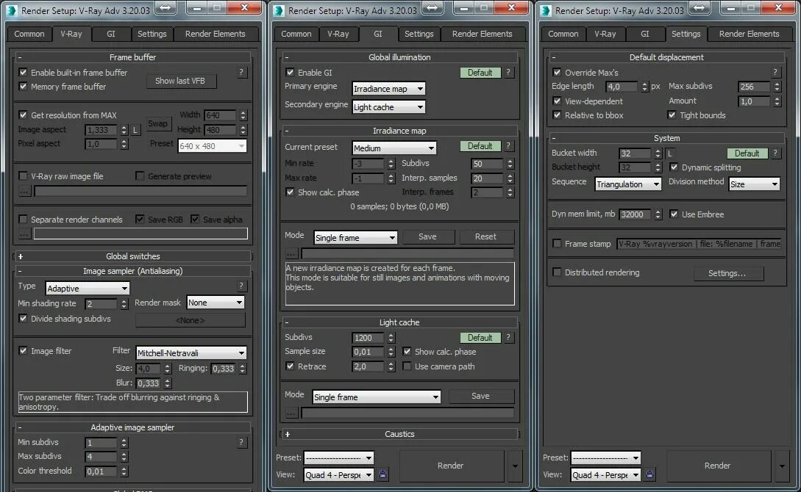Viewport: 801px width, 492px height.
Task: Click the browse button for V-Ray raw image file
Action: click(x=24, y=191)
